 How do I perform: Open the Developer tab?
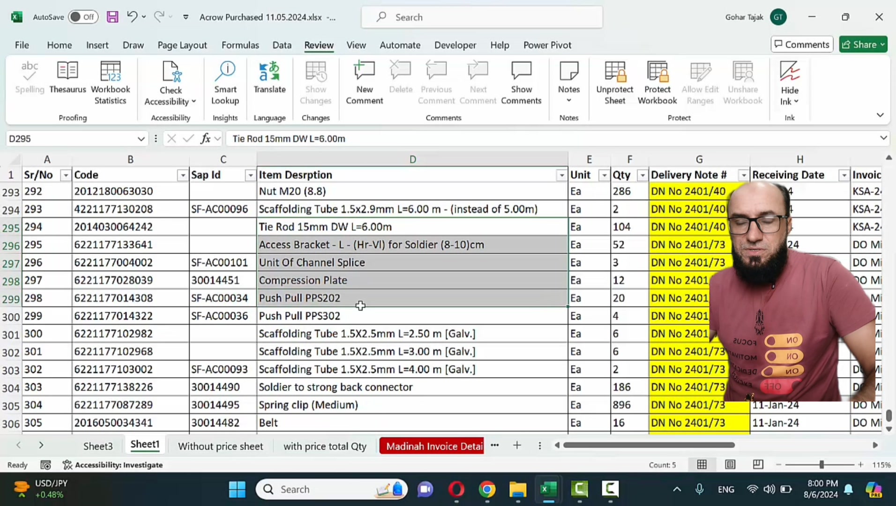point(455,45)
